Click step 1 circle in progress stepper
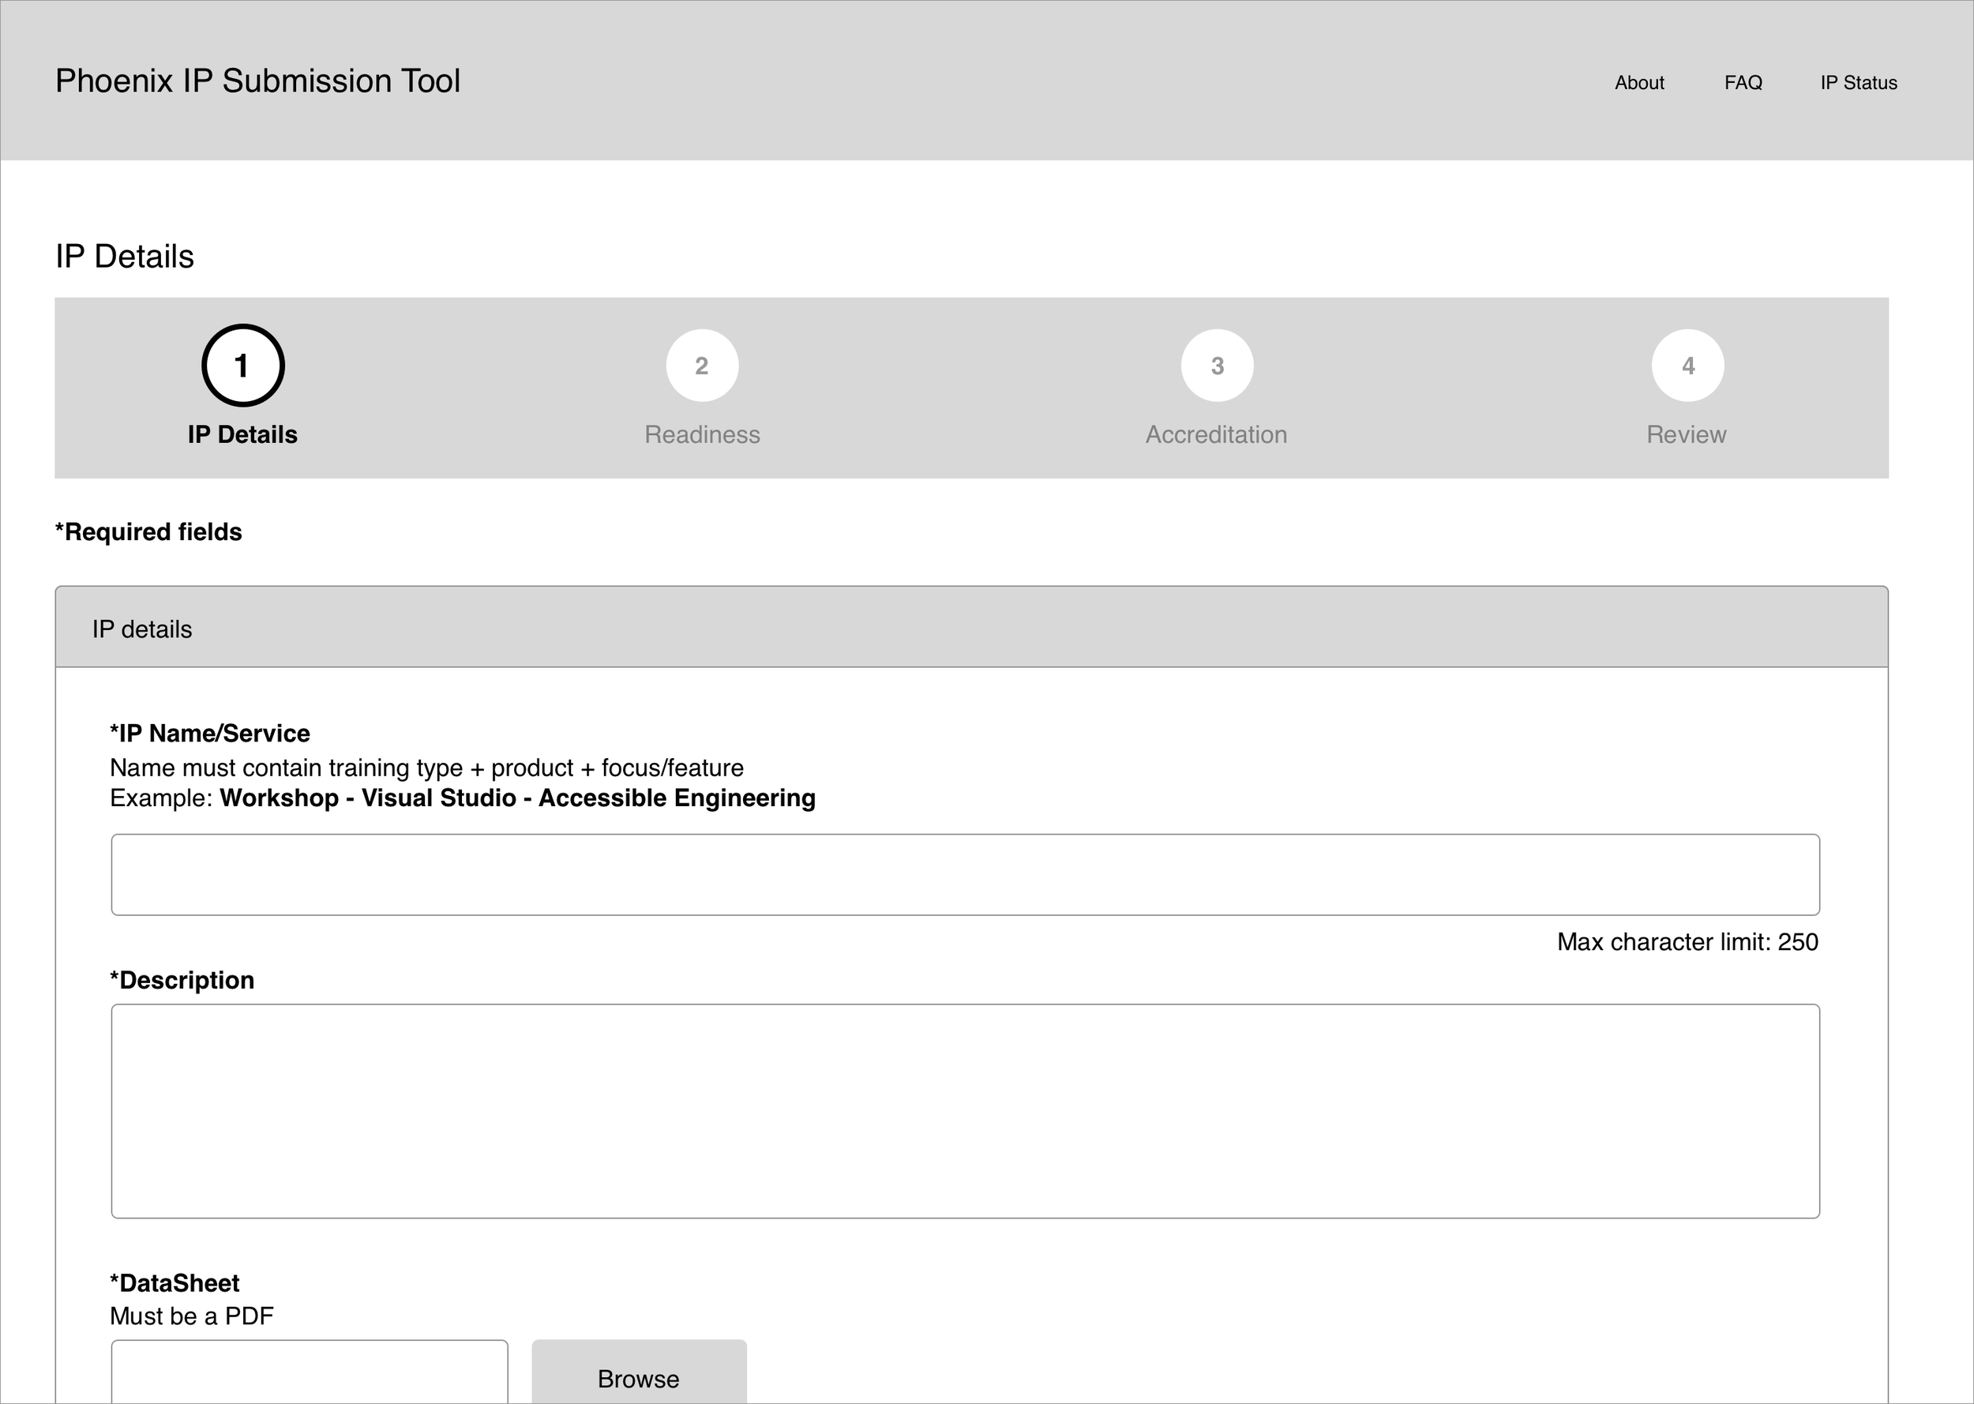The width and height of the screenshot is (1974, 1404). [x=243, y=366]
